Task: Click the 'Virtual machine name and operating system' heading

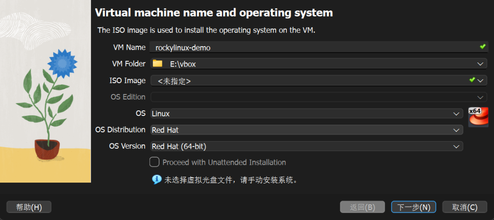Action: click(214, 13)
